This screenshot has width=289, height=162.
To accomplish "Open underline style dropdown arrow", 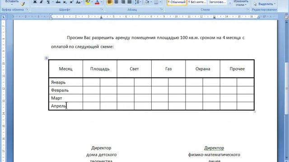I will [53, 2].
